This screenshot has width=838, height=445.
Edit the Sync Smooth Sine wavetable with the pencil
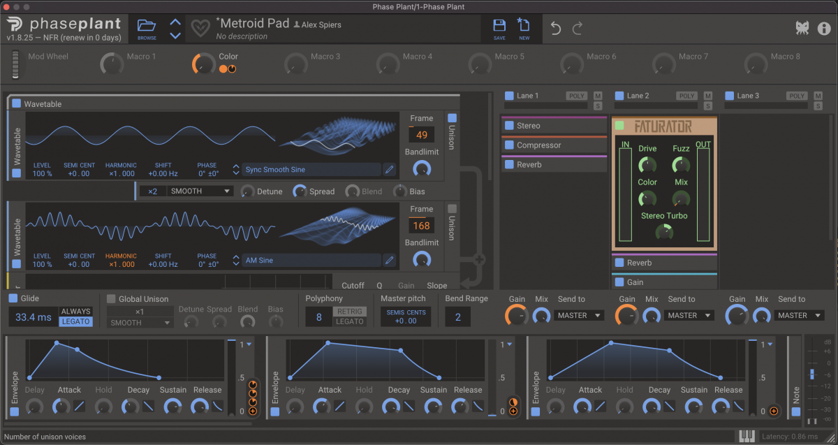[x=389, y=169]
